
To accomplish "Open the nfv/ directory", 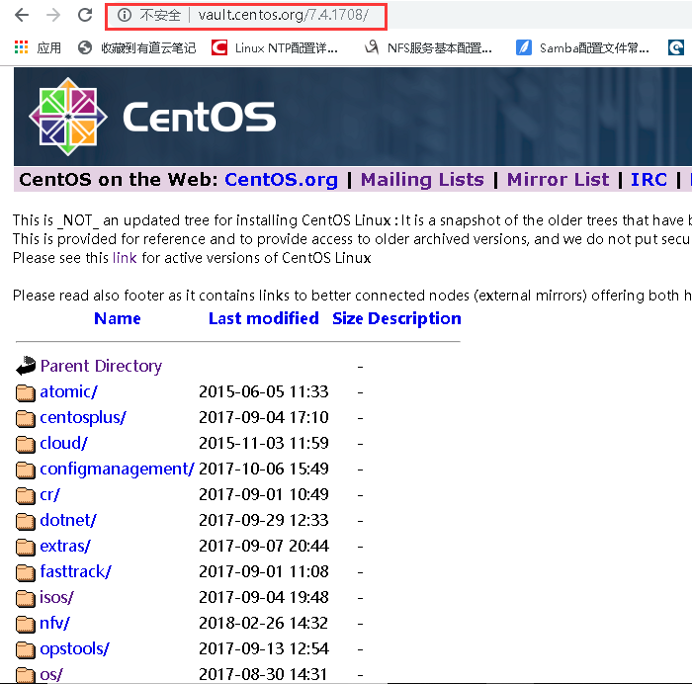I will (54, 623).
